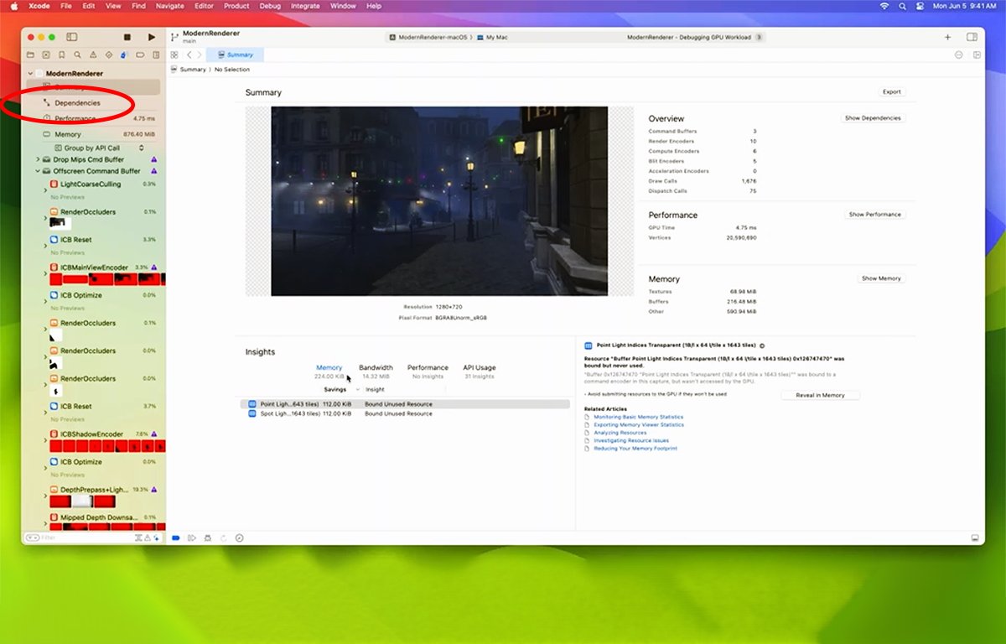
Task: Toggle the debug area at bottom right
Action: (975, 538)
